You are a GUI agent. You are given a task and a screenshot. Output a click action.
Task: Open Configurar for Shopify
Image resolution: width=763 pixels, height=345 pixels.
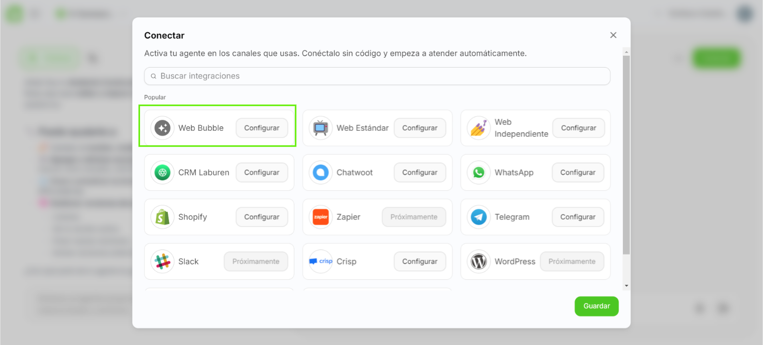click(x=262, y=217)
